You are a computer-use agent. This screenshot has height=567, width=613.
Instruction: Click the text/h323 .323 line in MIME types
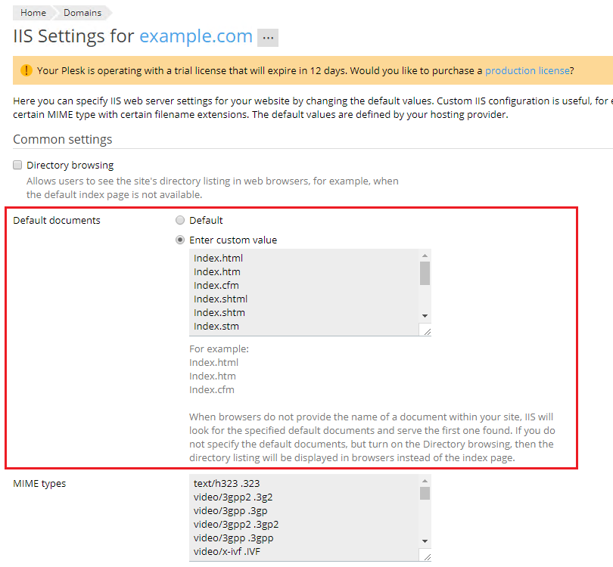tap(226, 483)
